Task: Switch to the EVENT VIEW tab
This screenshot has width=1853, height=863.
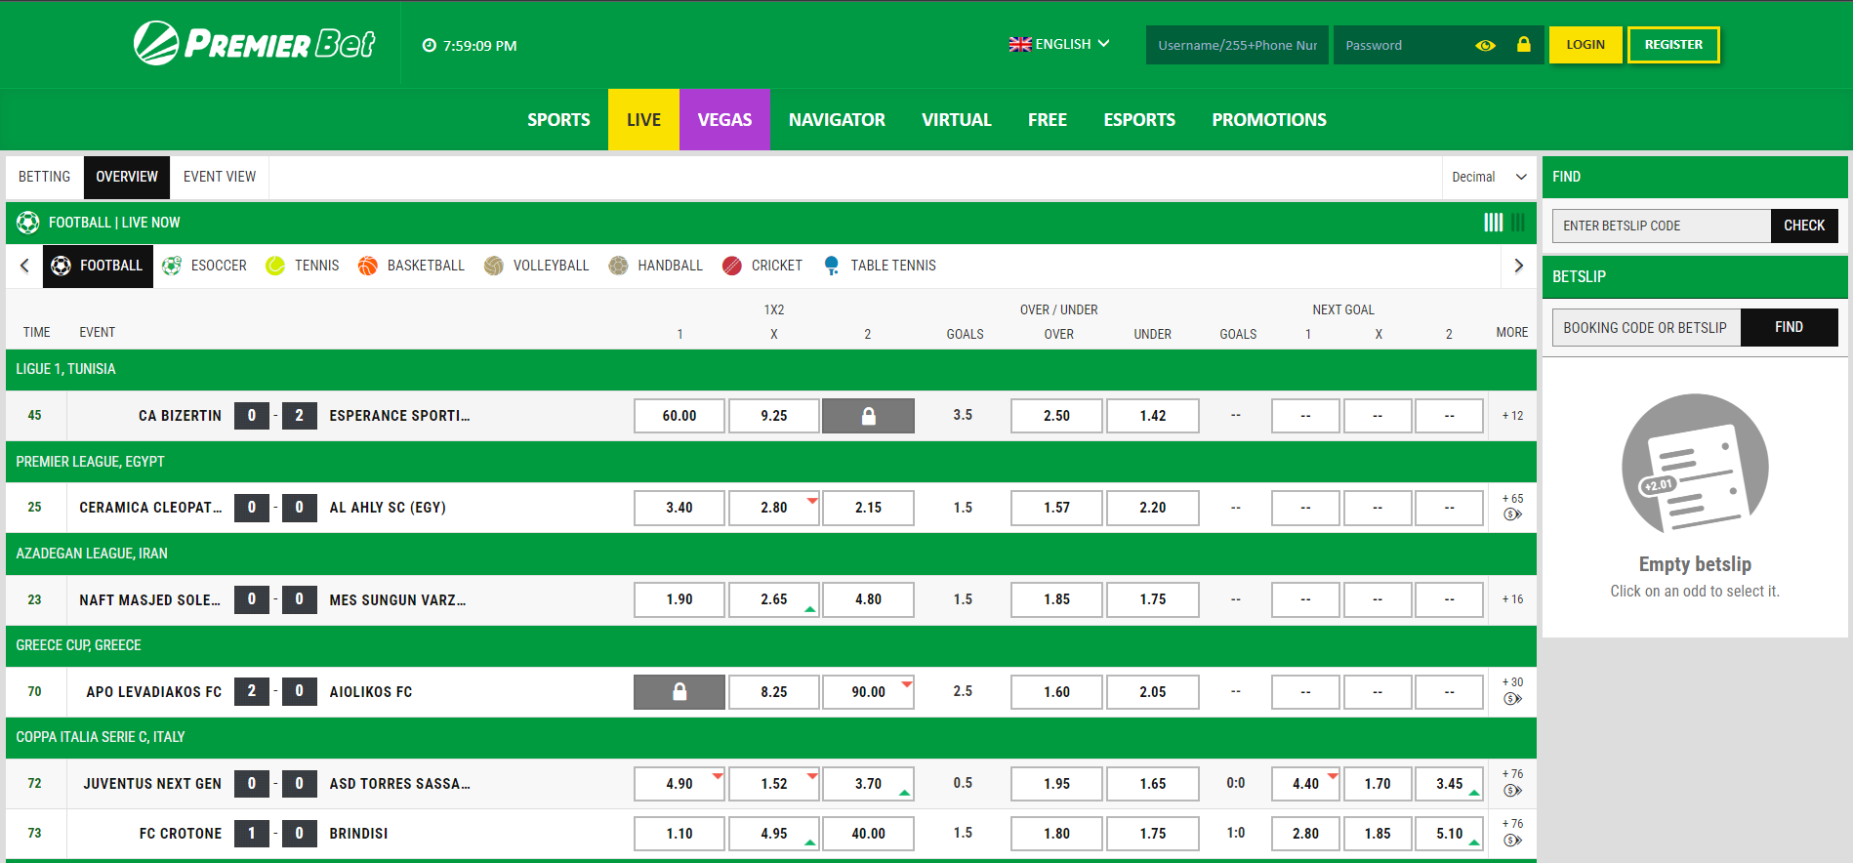Action: click(220, 177)
